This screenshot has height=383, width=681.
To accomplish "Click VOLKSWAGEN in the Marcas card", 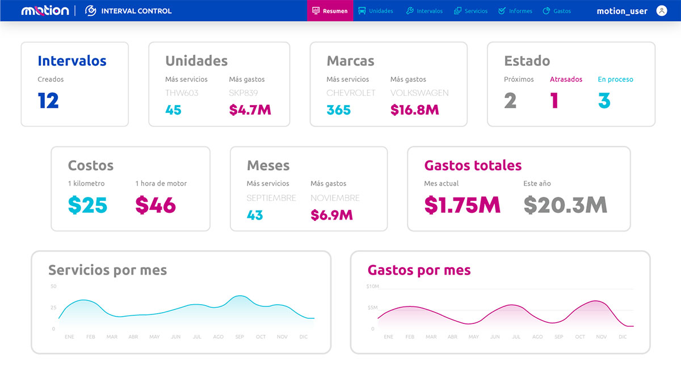I will click(x=419, y=92).
